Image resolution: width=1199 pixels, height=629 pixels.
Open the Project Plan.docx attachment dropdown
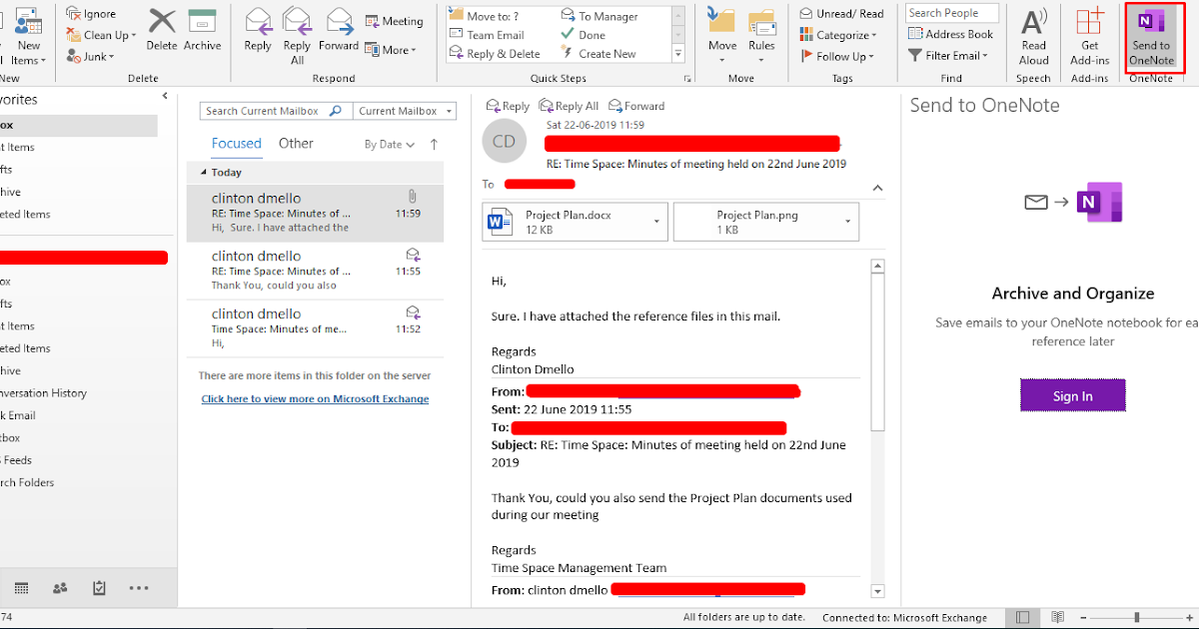pyautogui.click(x=658, y=221)
